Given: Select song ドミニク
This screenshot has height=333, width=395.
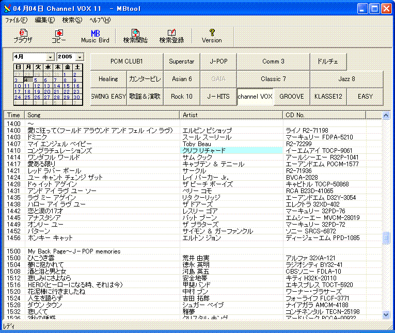Looking at the screenshot, I should click(x=37, y=137).
